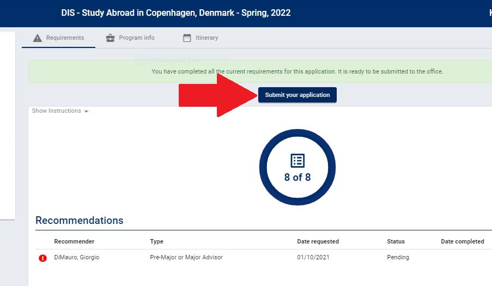
Task: Sort by the Recommender column header
Action: coord(74,241)
